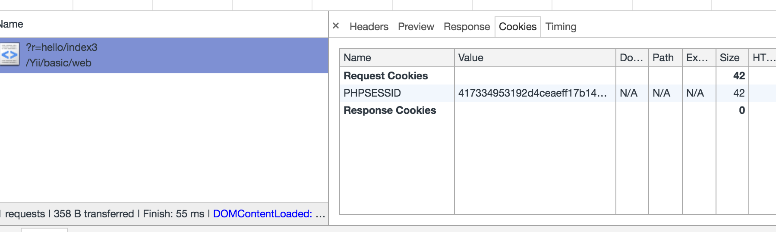
Task: Select the Cookies tab
Action: pos(517,27)
